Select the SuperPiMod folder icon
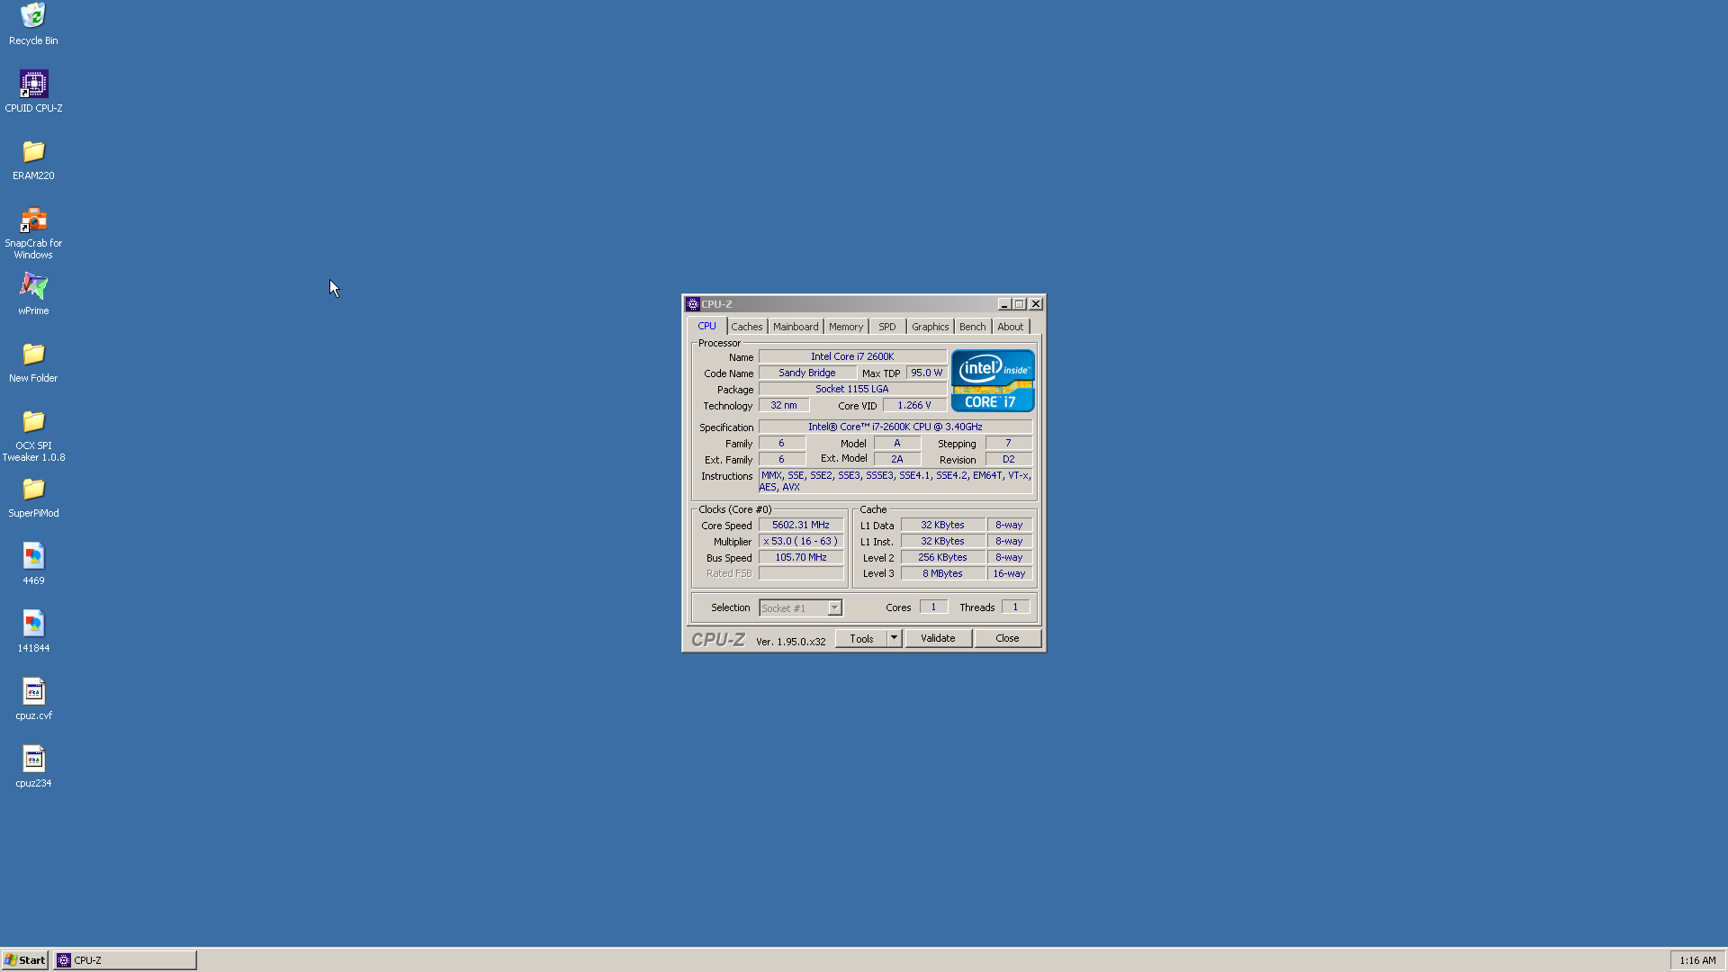 [33, 497]
